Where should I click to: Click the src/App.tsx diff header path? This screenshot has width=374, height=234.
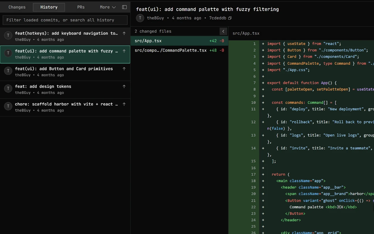246,33
